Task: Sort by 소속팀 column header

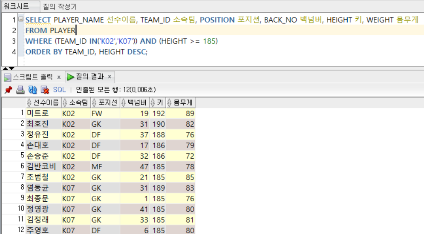Action: tap(76, 103)
